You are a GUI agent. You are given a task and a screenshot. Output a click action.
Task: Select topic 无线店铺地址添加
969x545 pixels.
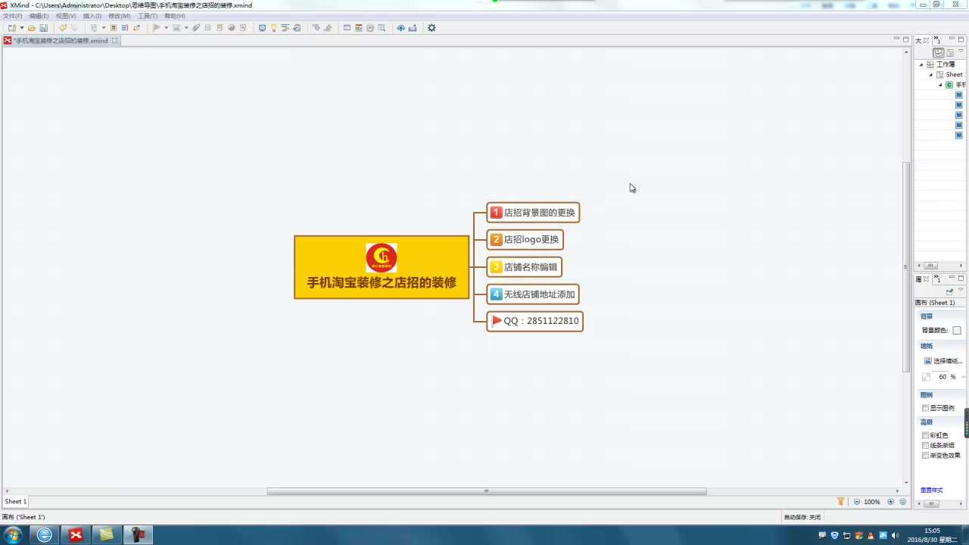(x=533, y=294)
